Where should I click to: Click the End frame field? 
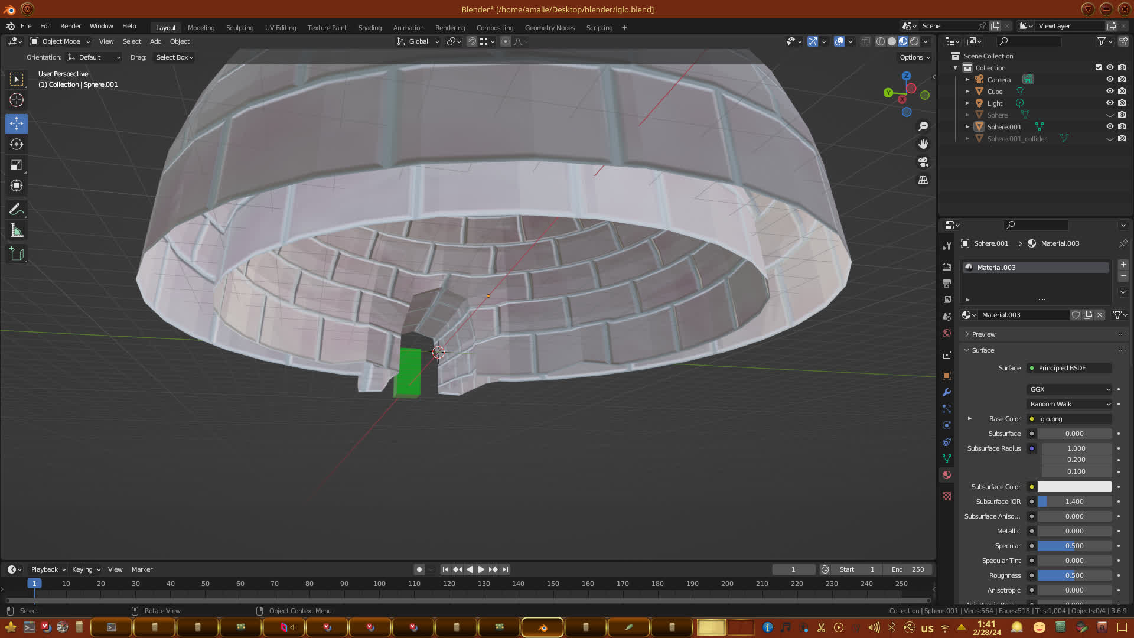pyautogui.click(x=908, y=569)
